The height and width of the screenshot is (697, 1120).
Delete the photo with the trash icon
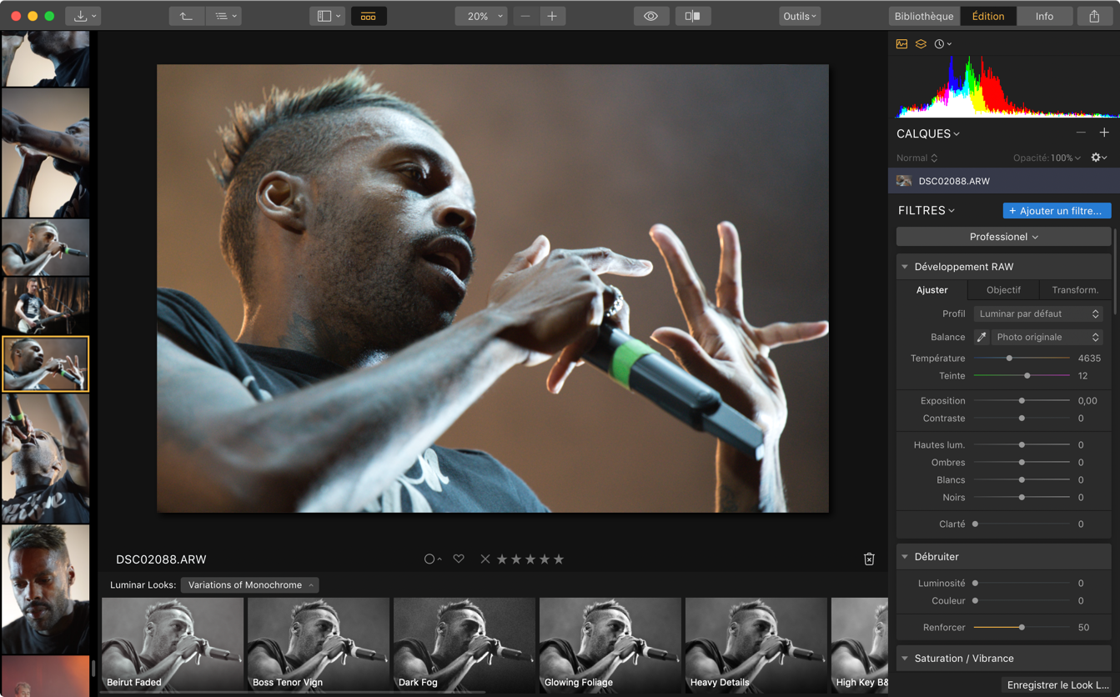pyautogui.click(x=869, y=559)
